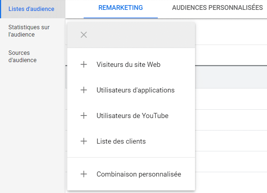Click the plus icon beside Visiteurs du site Web

click(x=84, y=65)
